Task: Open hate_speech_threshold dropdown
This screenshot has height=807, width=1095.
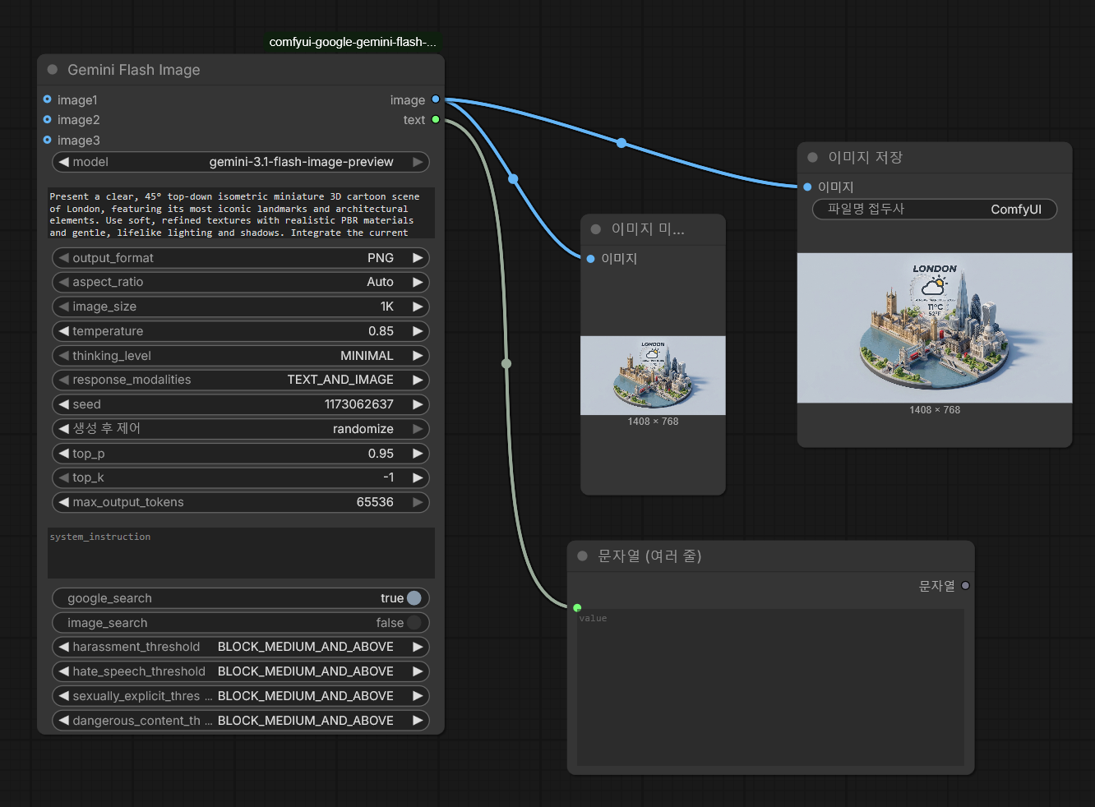Action: (241, 671)
